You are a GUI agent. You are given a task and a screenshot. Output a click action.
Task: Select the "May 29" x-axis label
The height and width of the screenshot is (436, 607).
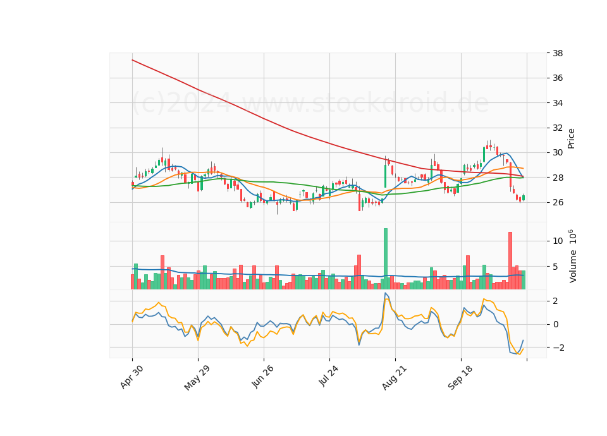coord(197,378)
